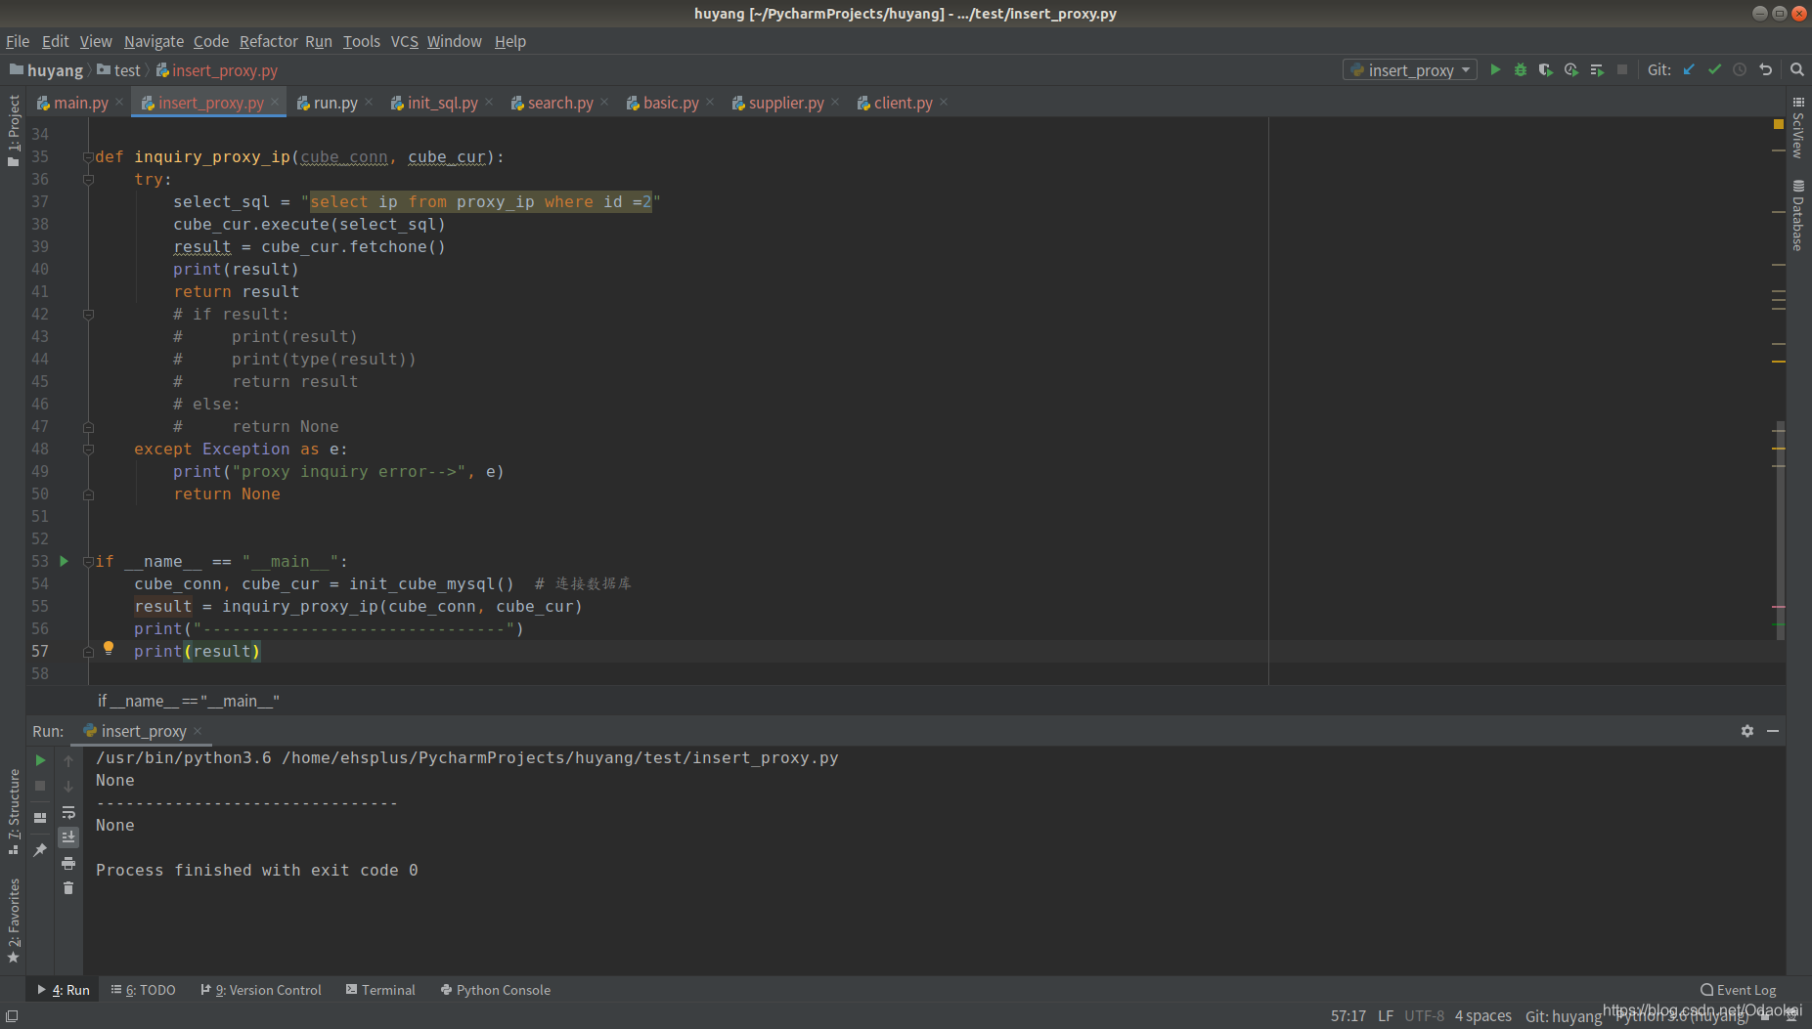Collapse the try block fold on line 36
Image resolution: width=1812 pixels, height=1029 pixels.
(x=88, y=180)
